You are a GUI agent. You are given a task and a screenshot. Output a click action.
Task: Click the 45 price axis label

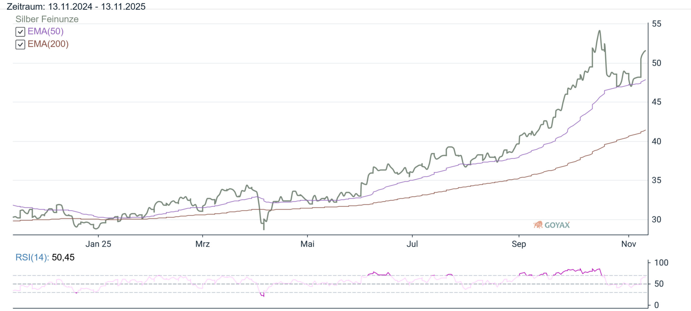point(656,102)
